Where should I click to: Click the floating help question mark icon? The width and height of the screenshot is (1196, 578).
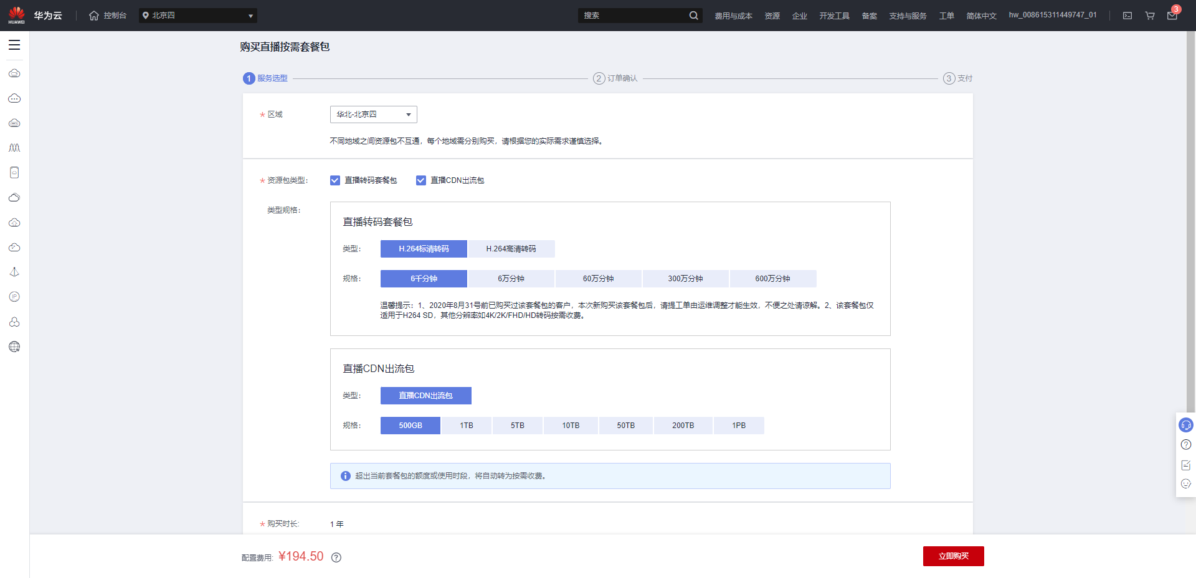(1186, 444)
